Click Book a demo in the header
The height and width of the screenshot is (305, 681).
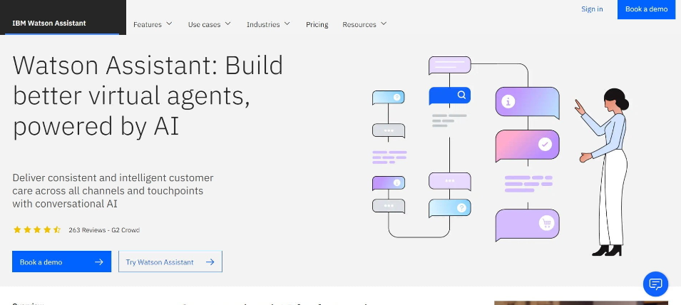coord(646,9)
